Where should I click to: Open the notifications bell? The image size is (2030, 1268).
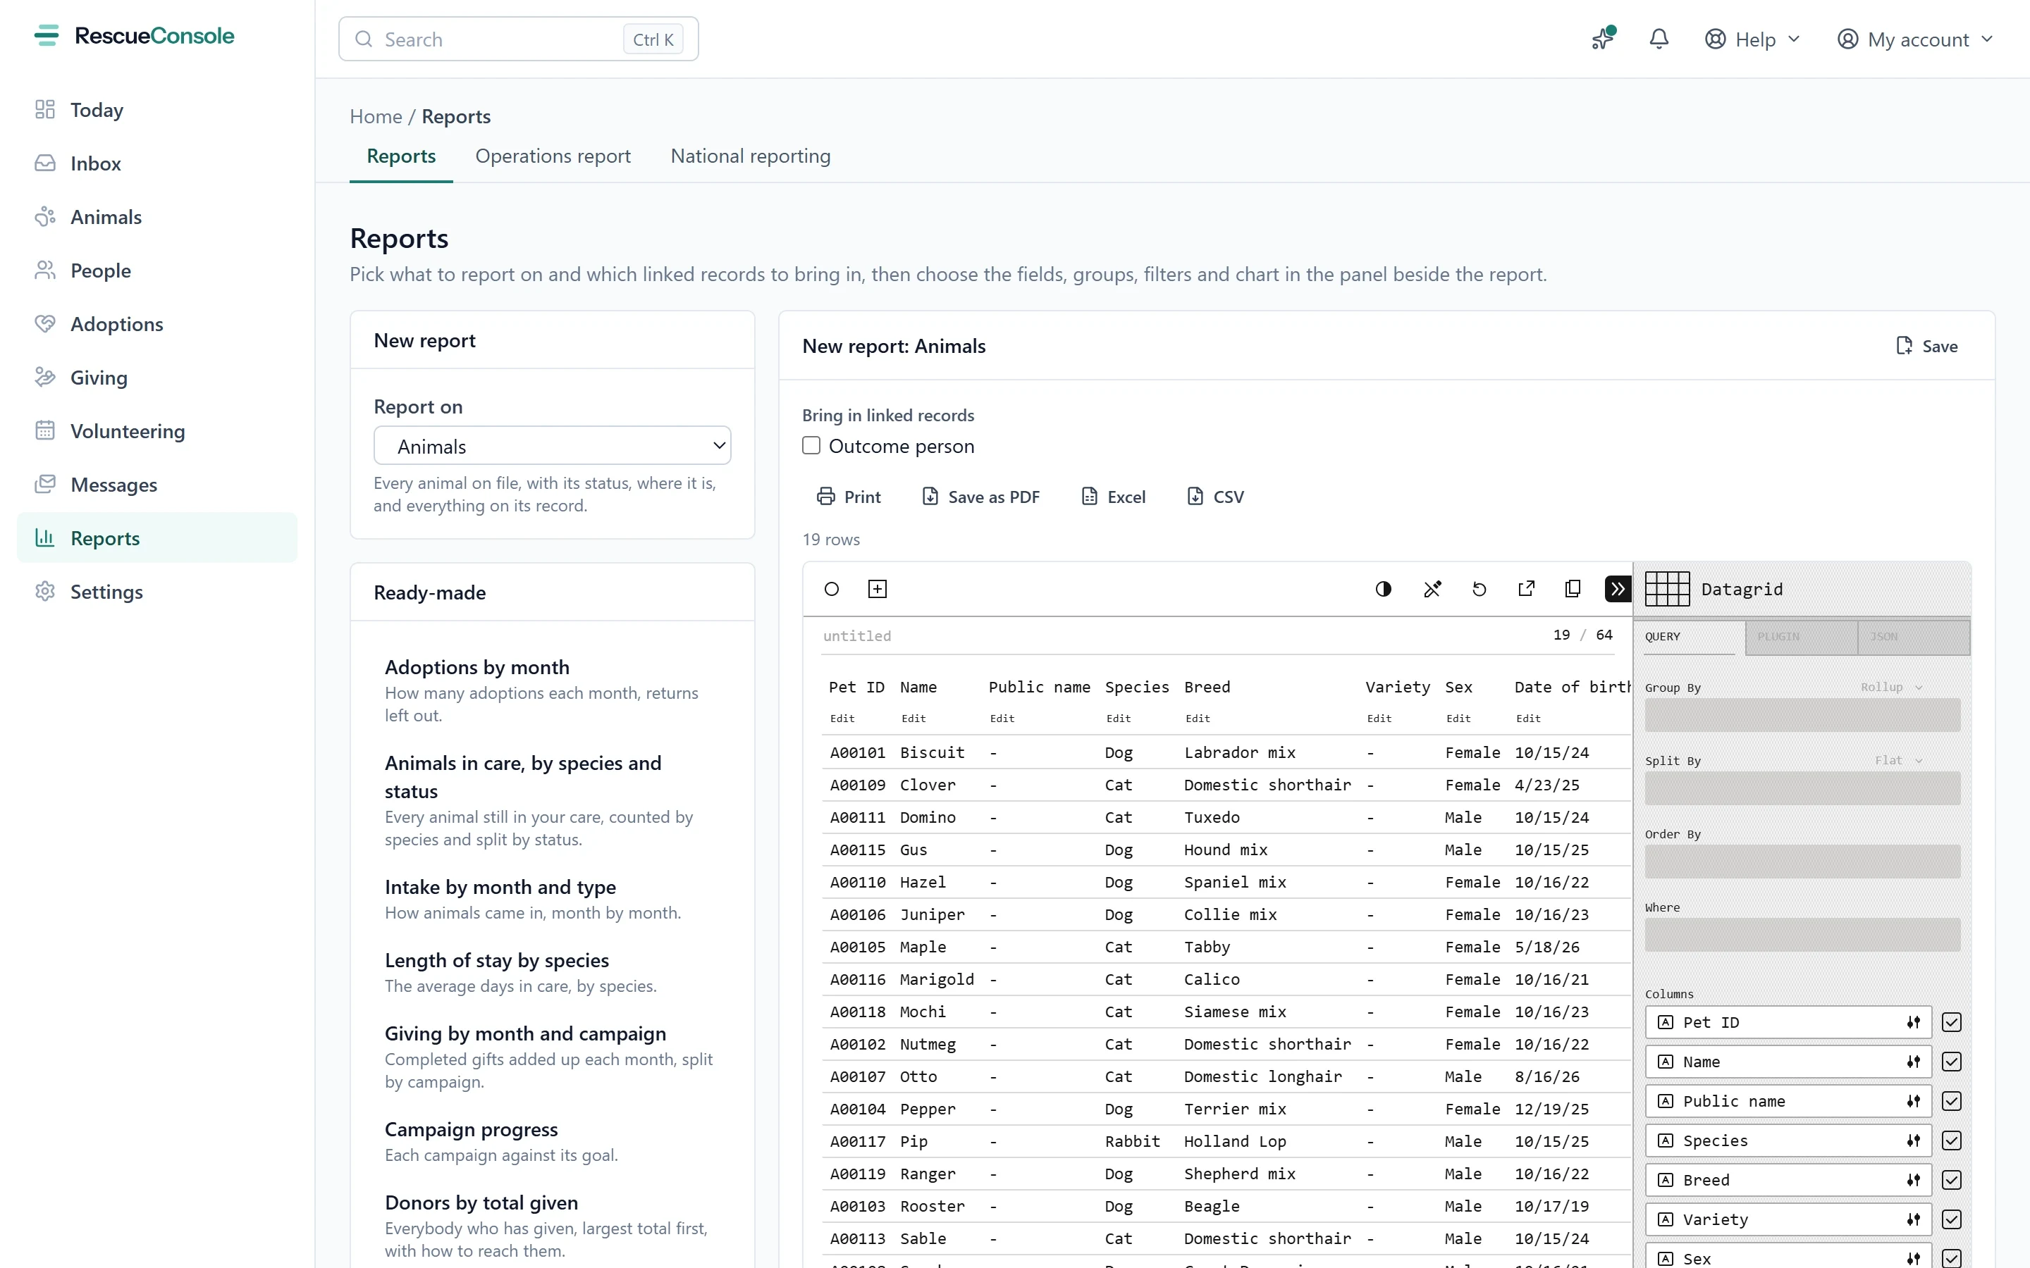click(x=1659, y=39)
